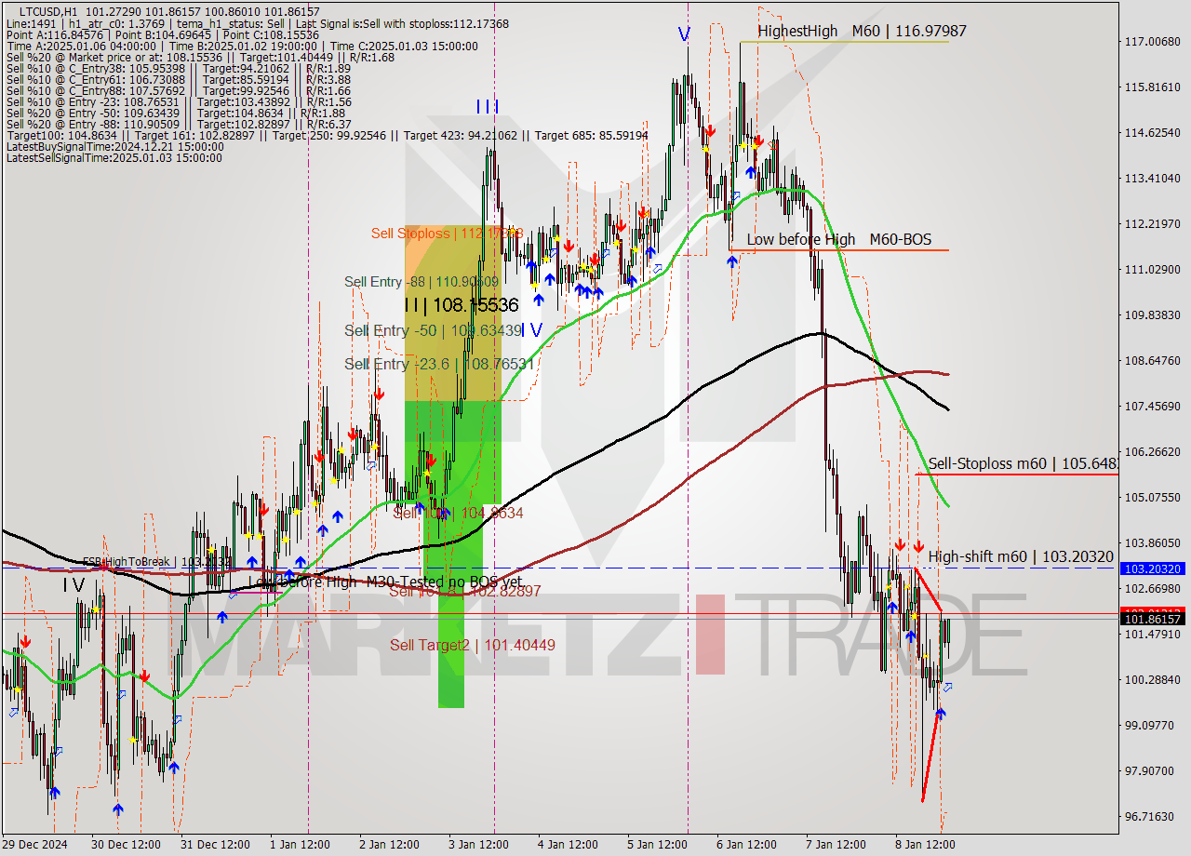Click the blue up arrow below 8 Jan low
The width and height of the screenshot is (1191, 856).
click(x=941, y=713)
